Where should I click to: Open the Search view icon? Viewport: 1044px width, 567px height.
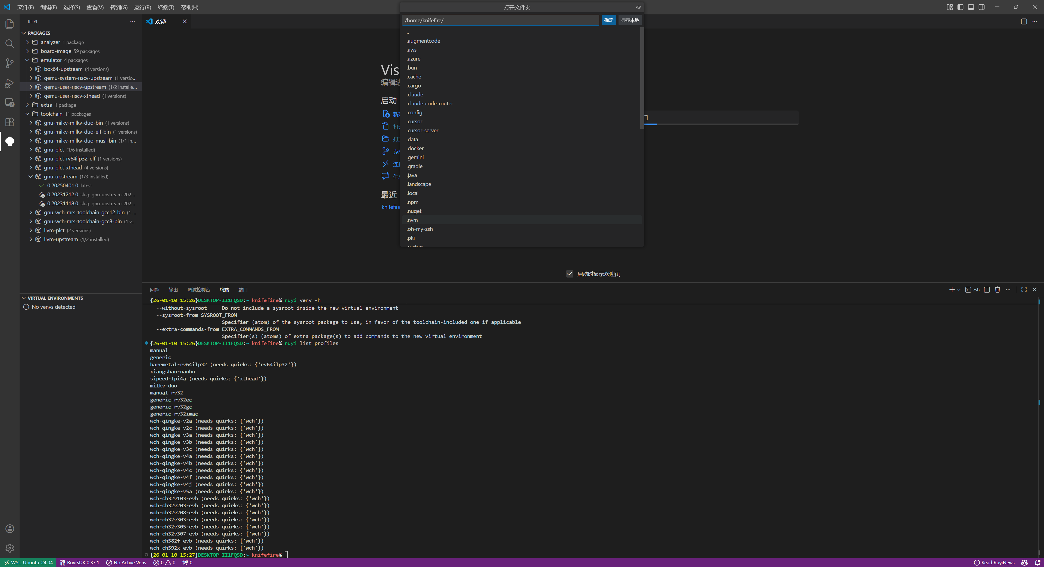[10, 44]
